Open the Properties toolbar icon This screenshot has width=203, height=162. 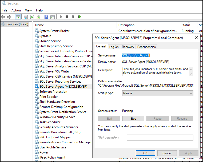(x=26, y=17)
